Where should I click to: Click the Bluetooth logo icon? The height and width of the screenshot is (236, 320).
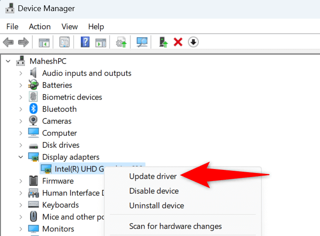click(33, 109)
